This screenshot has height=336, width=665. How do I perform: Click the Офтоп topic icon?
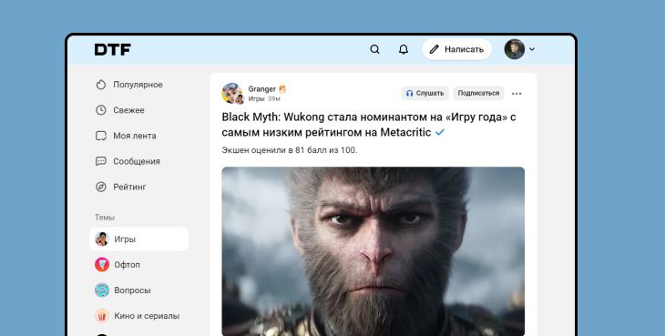point(102,265)
